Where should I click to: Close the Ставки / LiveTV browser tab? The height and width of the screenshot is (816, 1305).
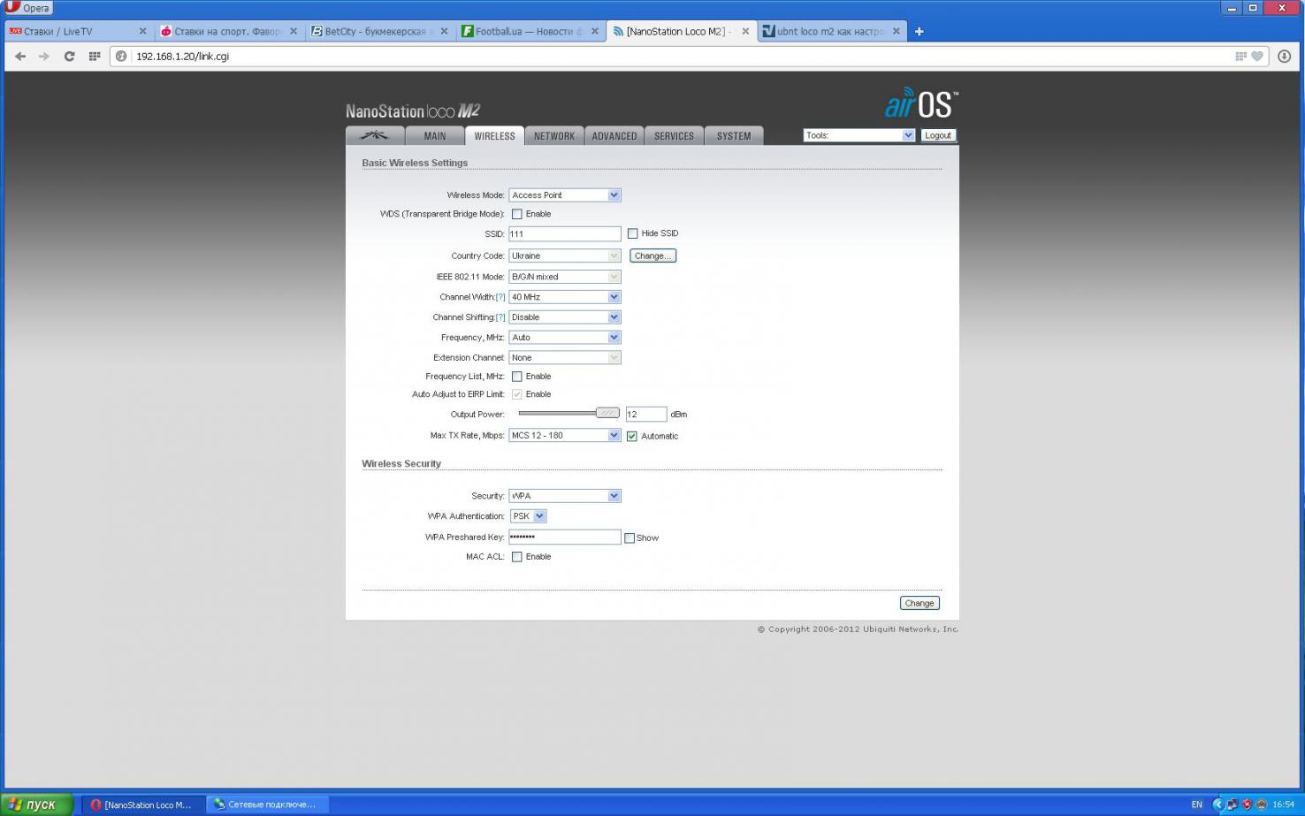142,31
